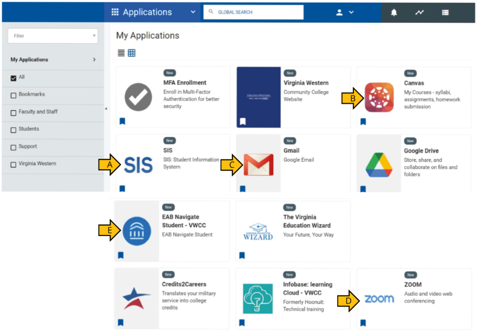The image size is (477, 336).
Task: Toggle bookmark on Virginia Western card
Action: [x=243, y=122]
